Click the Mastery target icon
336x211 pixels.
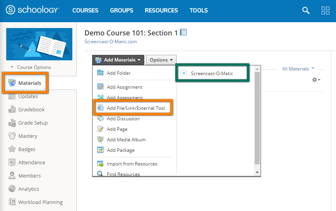[12, 136]
